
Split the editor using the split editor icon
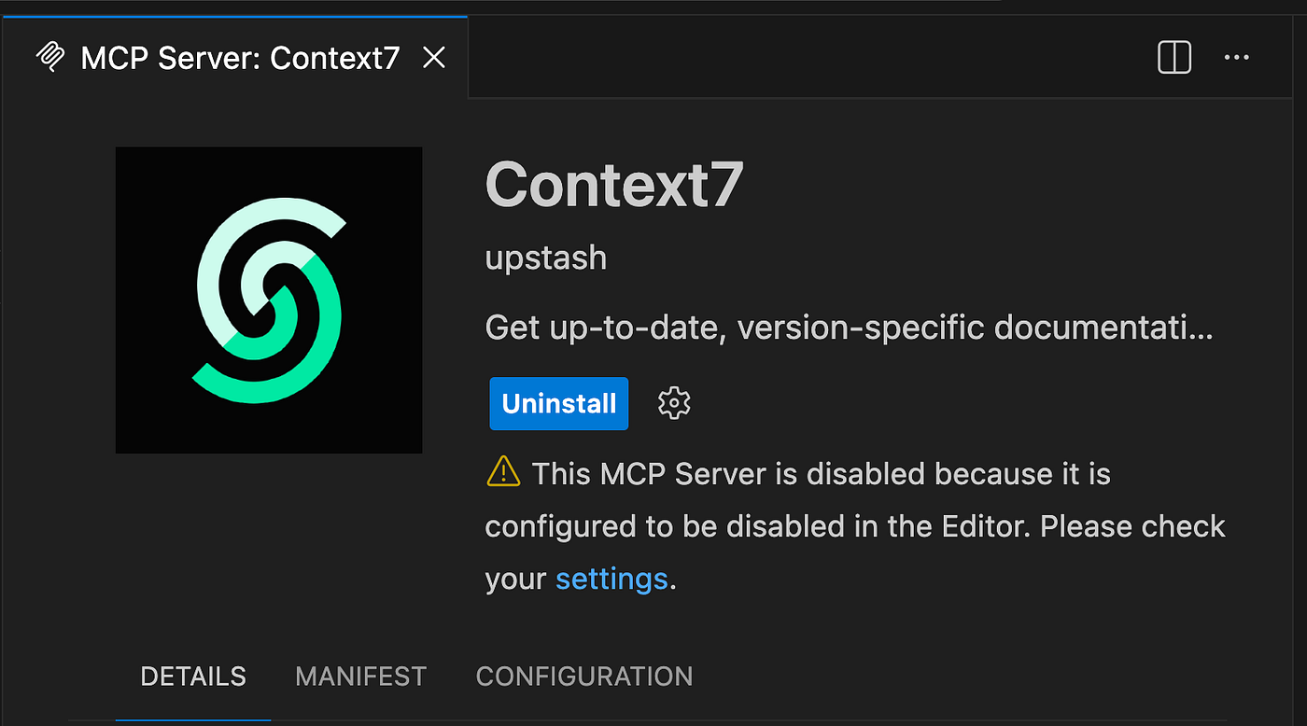(x=1173, y=57)
